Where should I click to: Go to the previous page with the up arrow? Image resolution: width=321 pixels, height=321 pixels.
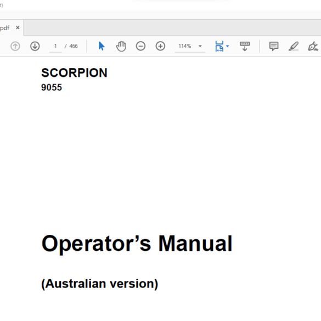(15, 46)
